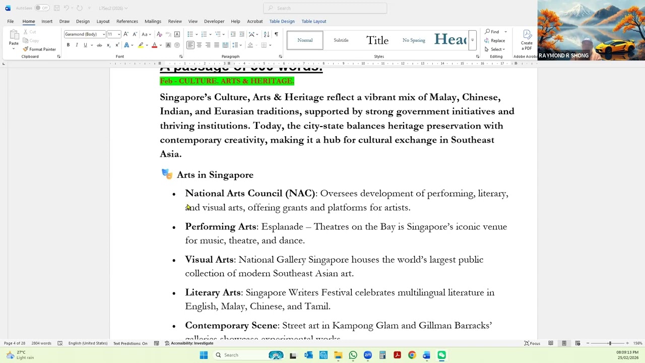645x363 pixels.
Task: Open Focus mode from status bar
Action: 532,343
